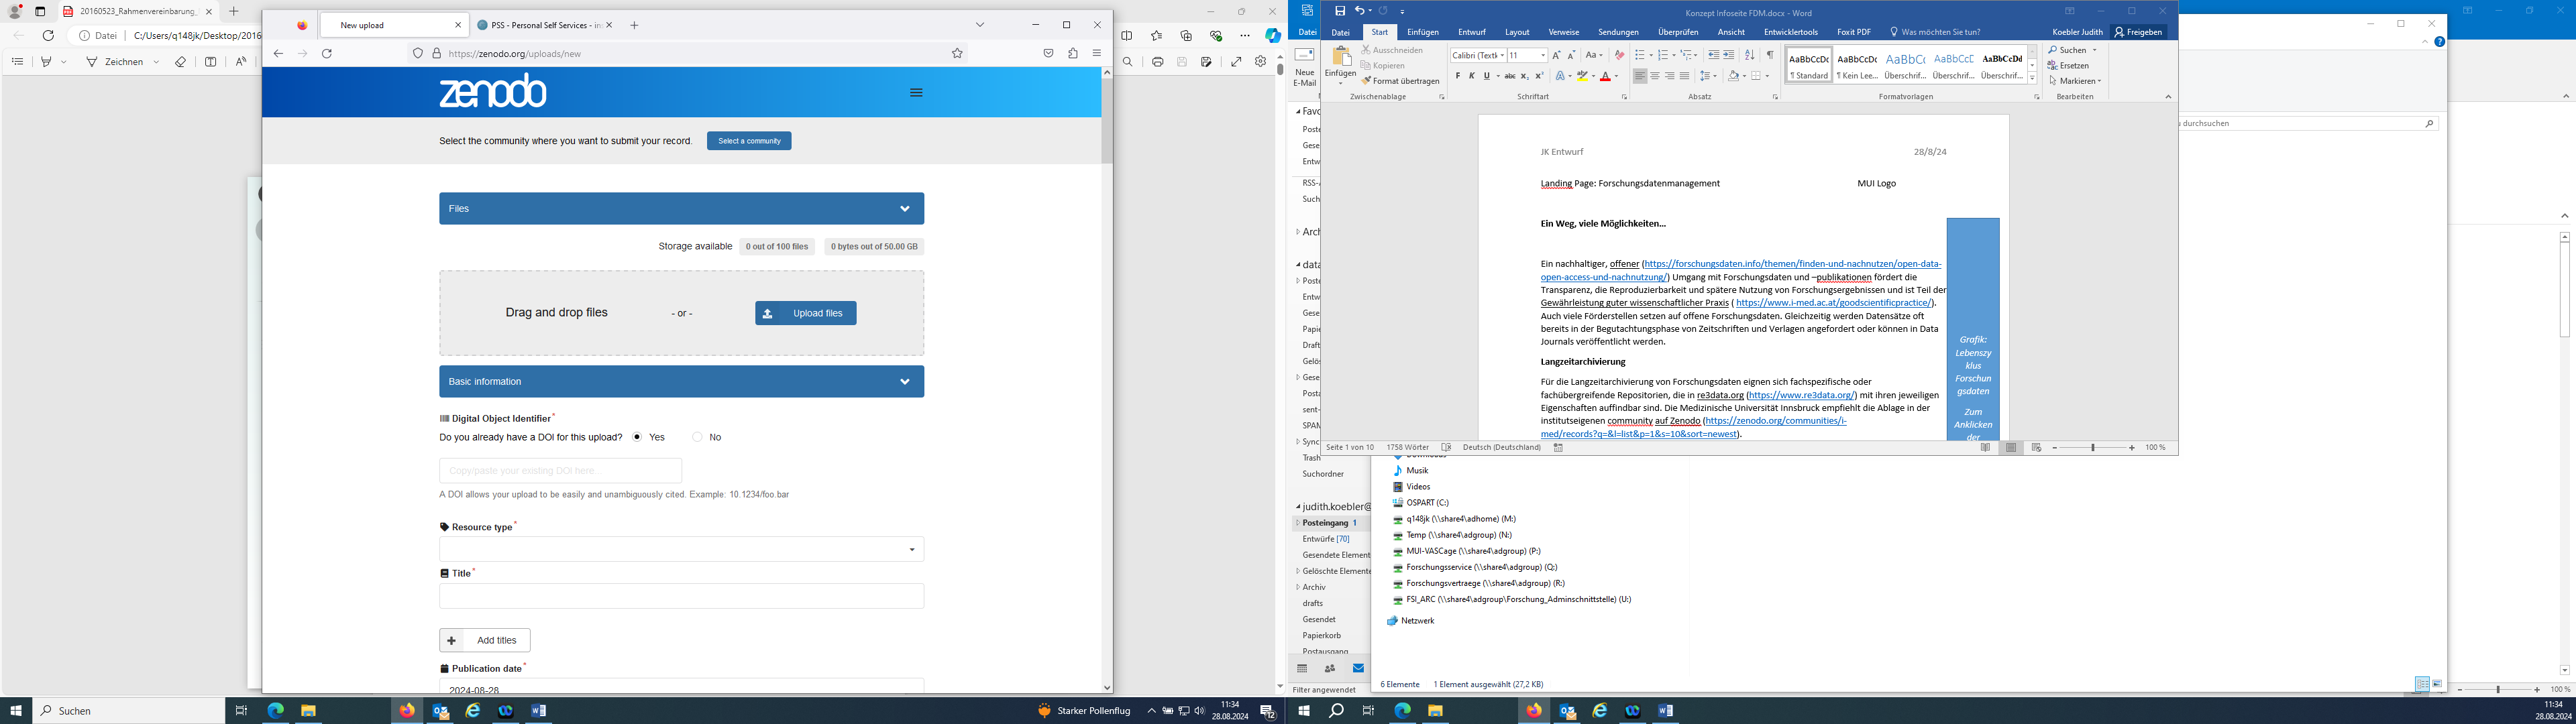Click the strikethrough text icon

tap(1509, 76)
